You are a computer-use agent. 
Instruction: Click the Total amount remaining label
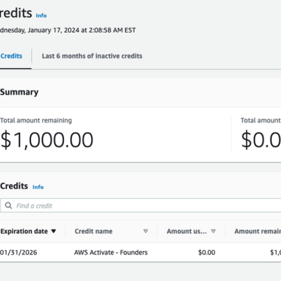pyautogui.click(x=36, y=120)
